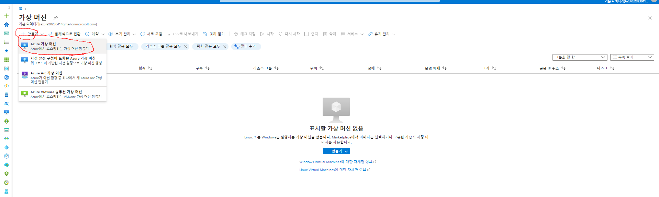Sort by 공용 IP 주소 column header
Image resolution: width=659 pixels, height=197 pixels.
552,68
